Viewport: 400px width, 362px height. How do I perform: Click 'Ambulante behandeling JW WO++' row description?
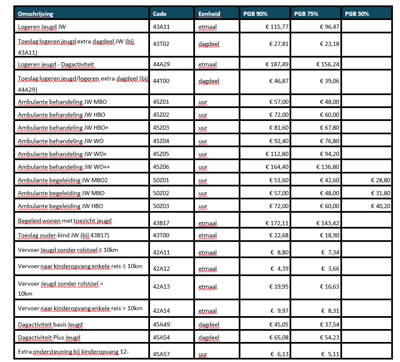point(64,167)
